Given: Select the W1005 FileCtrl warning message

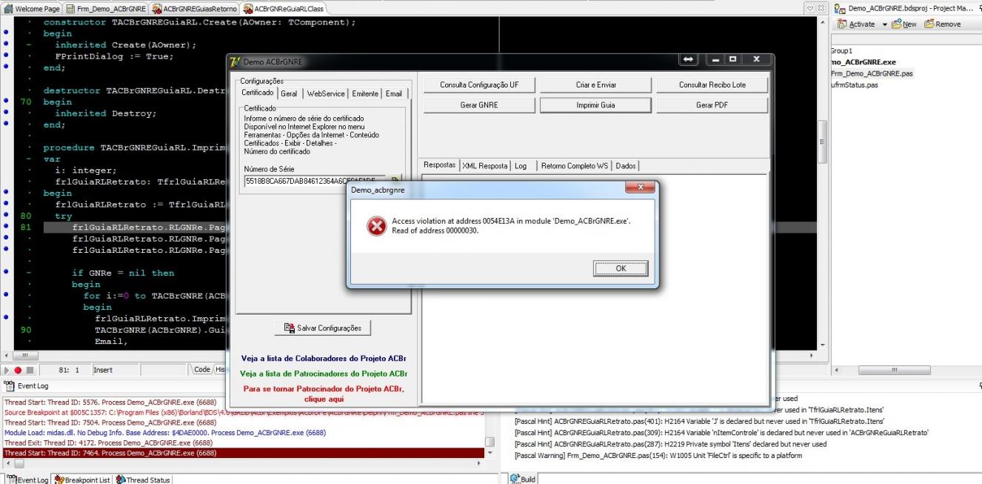Looking at the screenshot, I should (x=658, y=455).
